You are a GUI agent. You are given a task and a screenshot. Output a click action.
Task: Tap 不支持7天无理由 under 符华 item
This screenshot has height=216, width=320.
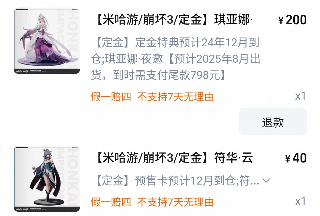coord(175,202)
